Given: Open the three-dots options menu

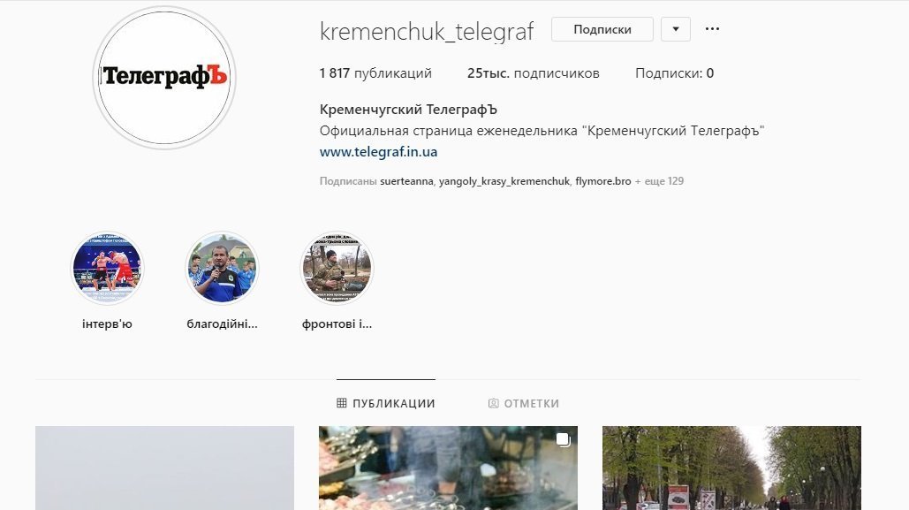Looking at the screenshot, I should tap(712, 29).
